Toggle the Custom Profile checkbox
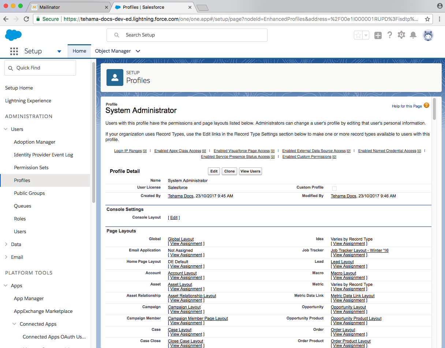The image size is (445, 348). pyautogui.click(x=334, y=188)
